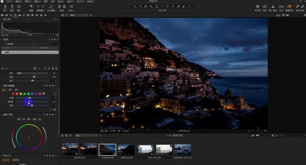Click the Export (输出) toolbar icon
The height and width of the screenshot is (165, 306).
click(12, 7)
